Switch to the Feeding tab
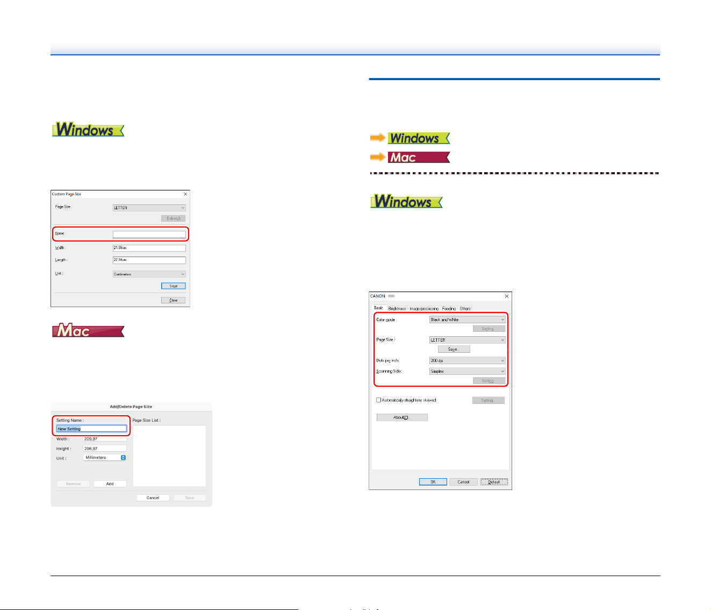 449,309
